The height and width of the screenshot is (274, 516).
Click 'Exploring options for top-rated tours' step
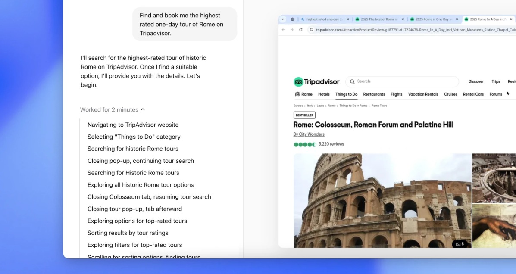coord(137,221)
